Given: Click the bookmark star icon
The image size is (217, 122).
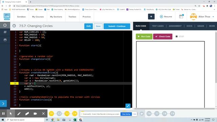Looking at the screenshot, I should [199, 6].
